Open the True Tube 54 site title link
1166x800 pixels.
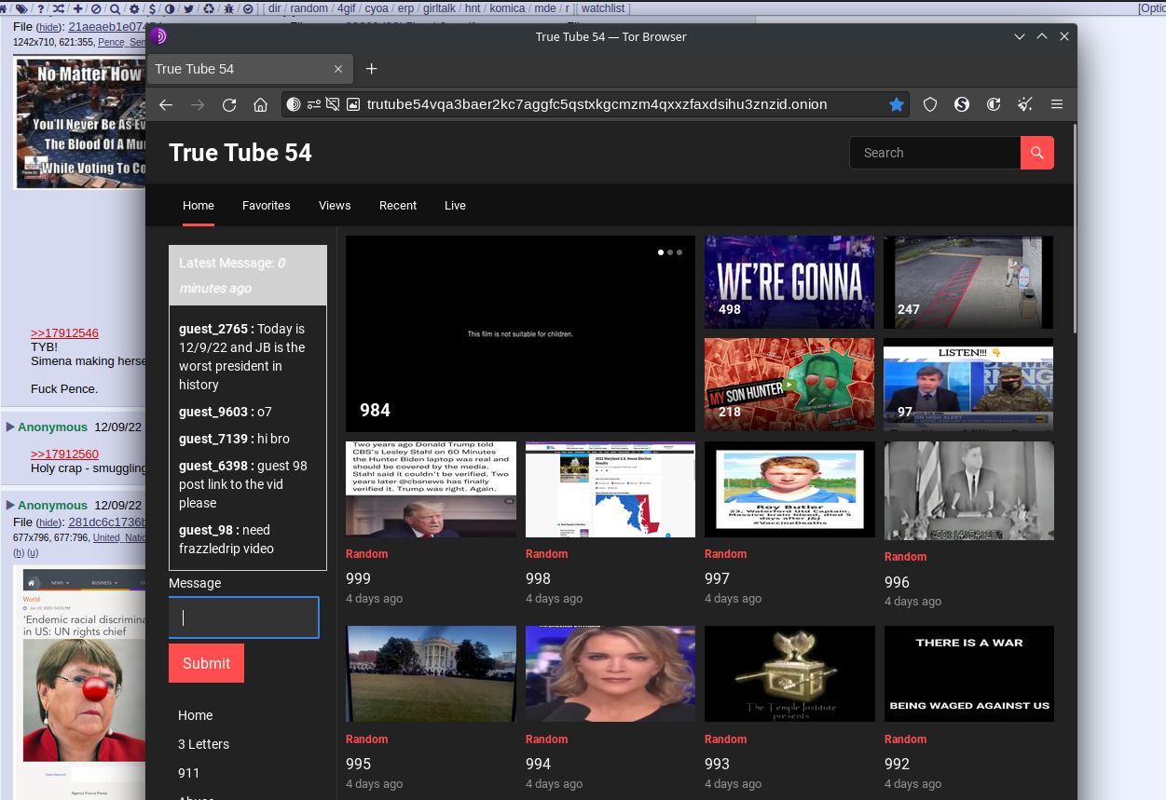pos(240,153)
